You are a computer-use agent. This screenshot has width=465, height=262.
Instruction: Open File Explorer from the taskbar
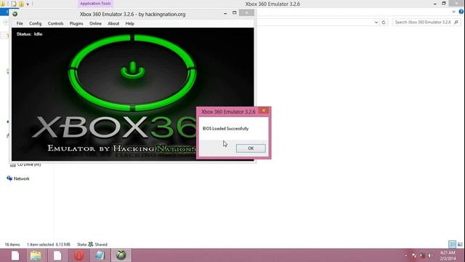click(x=36, y=255)
